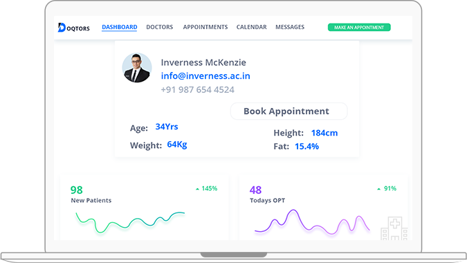Click the 98 New Patients count
The image size is (467, 263).
pyautogui.click(x=77, y=190)
